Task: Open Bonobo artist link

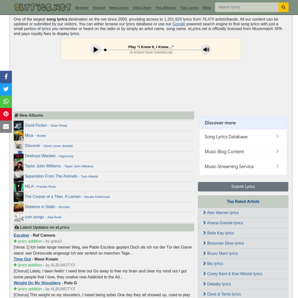Action: (65, 207)
